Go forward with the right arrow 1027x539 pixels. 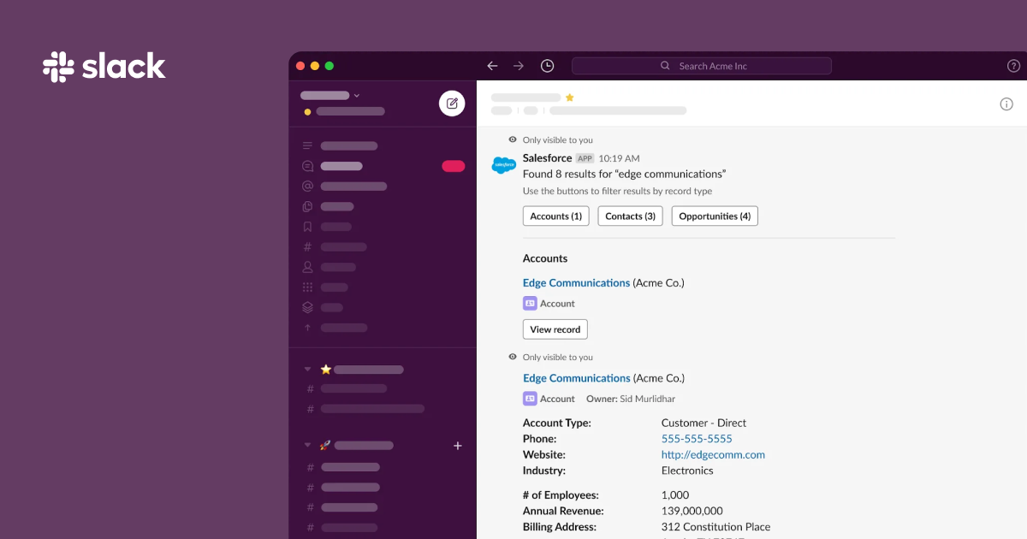point(519,66)
